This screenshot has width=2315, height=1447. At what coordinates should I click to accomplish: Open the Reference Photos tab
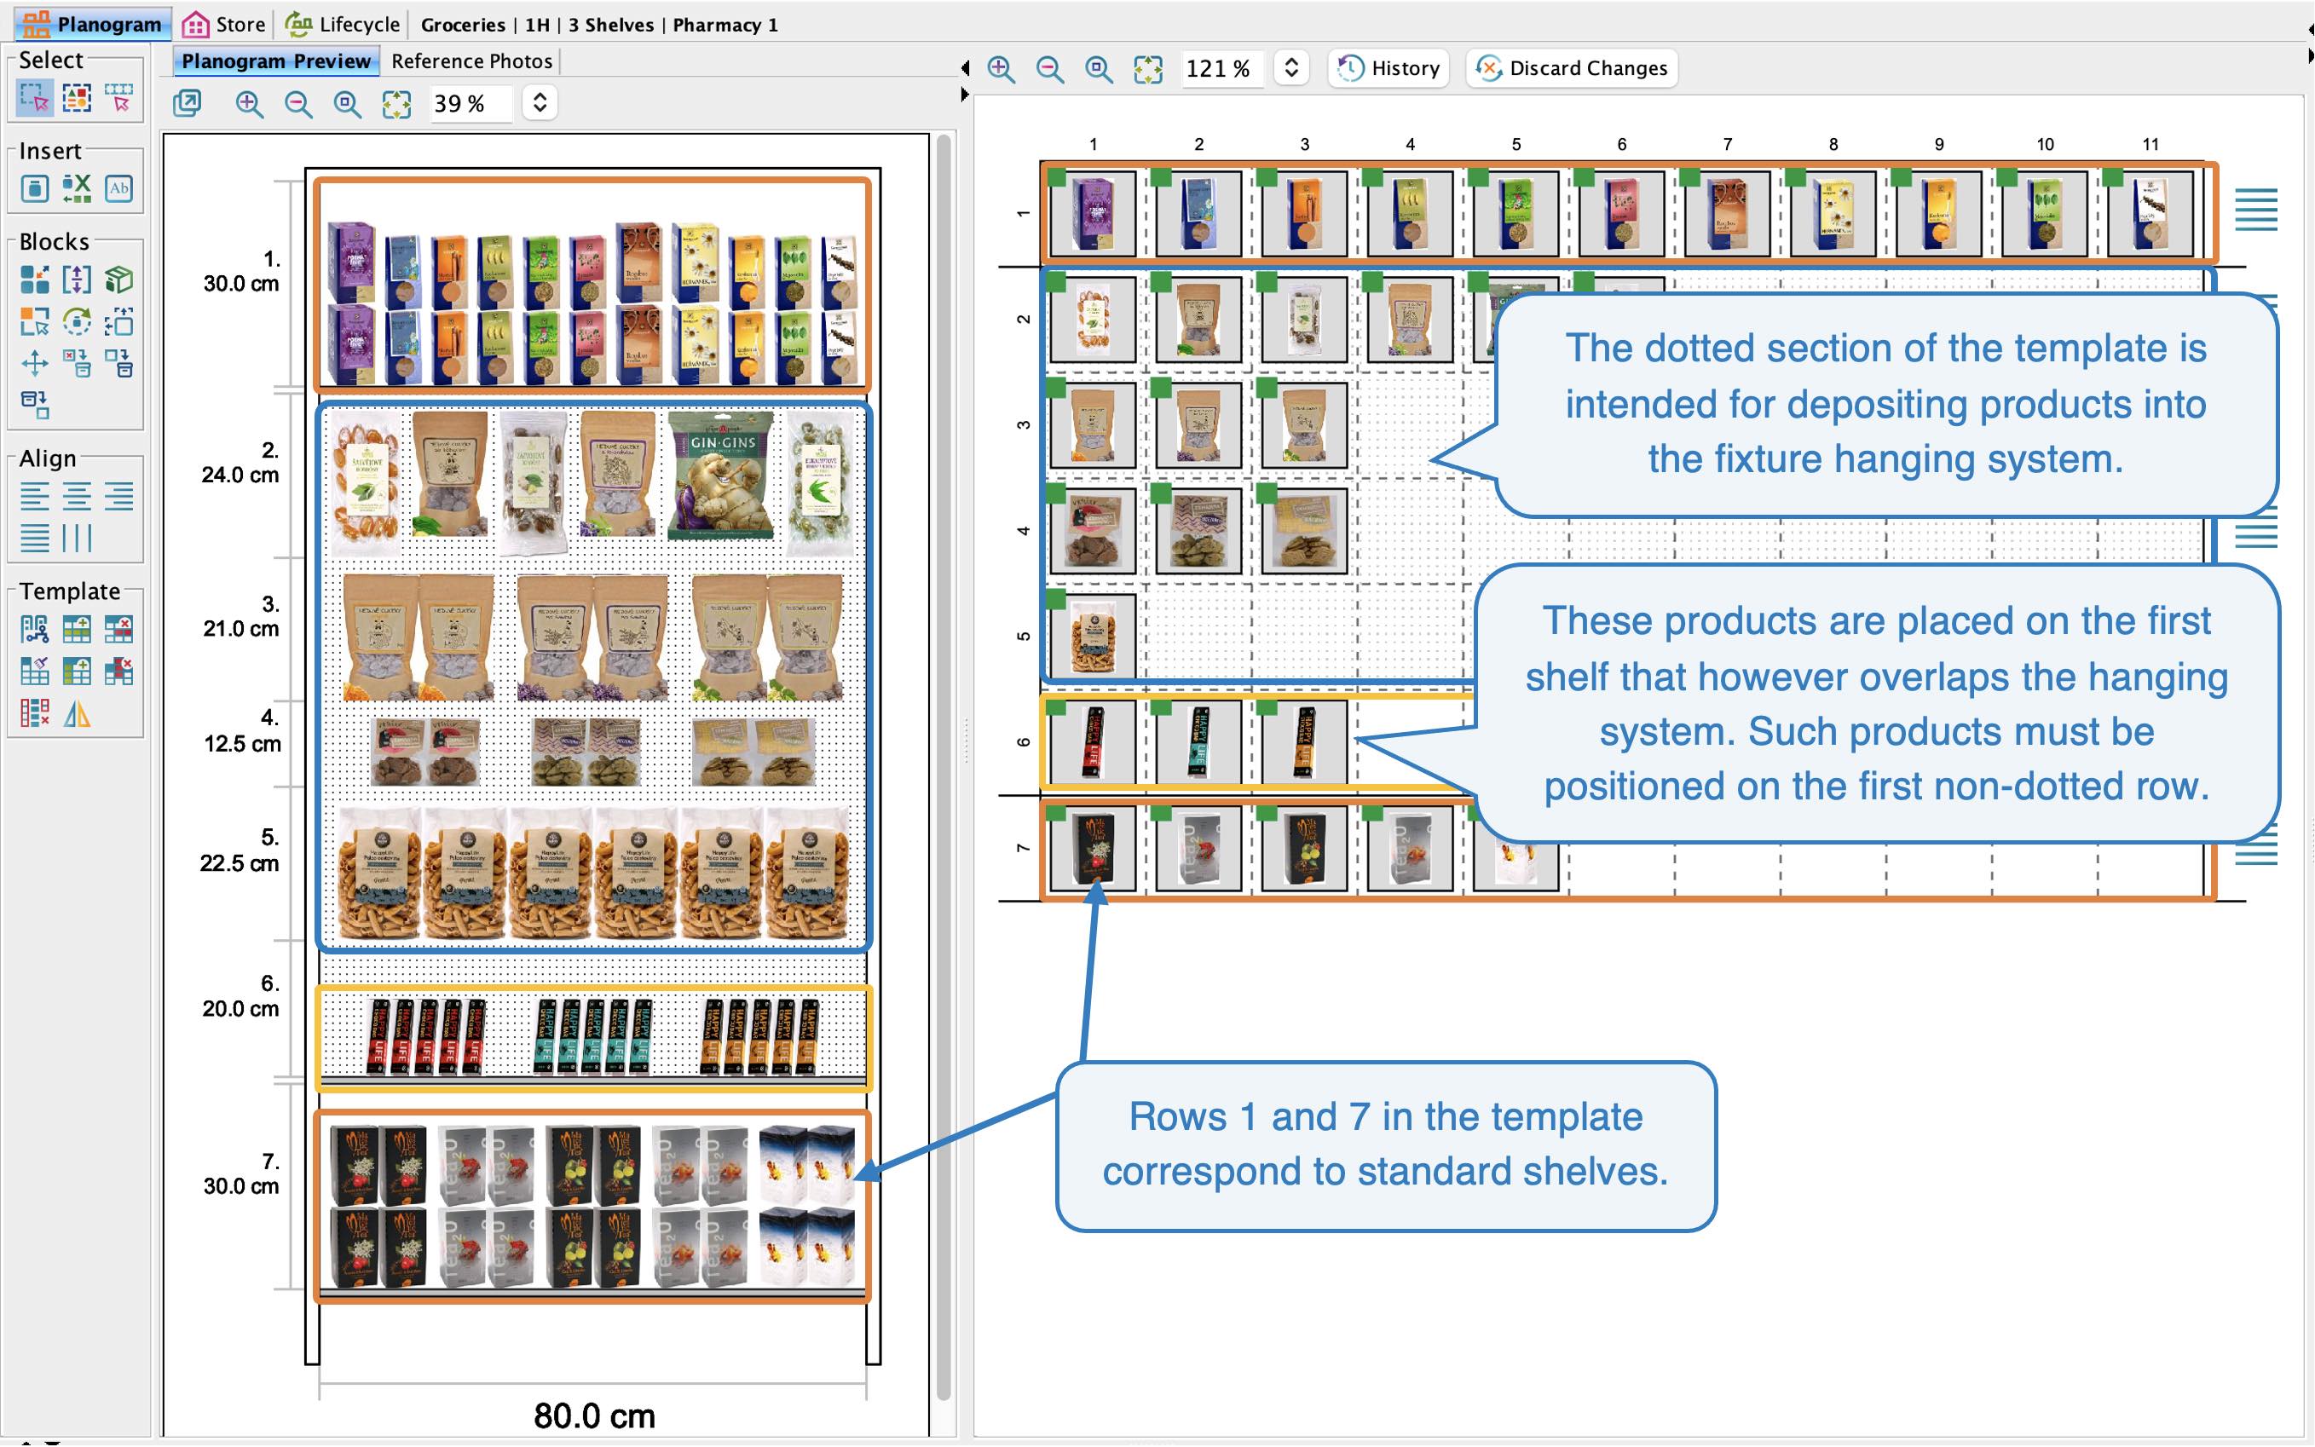[472, 61]
